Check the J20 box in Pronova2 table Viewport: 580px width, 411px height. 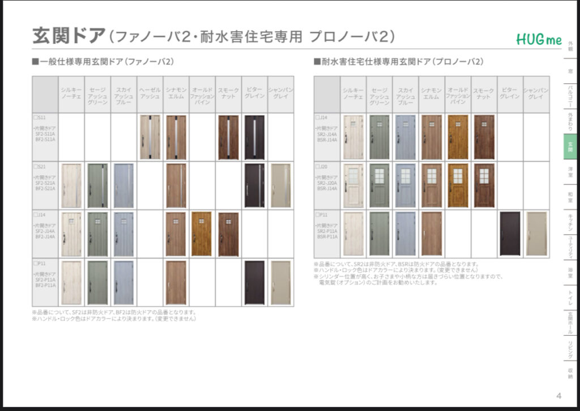(x=318, y=167)
